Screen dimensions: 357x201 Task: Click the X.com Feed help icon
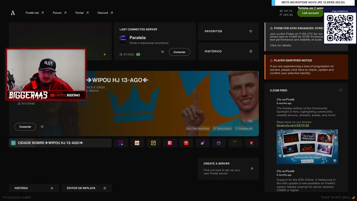point(341,90)
